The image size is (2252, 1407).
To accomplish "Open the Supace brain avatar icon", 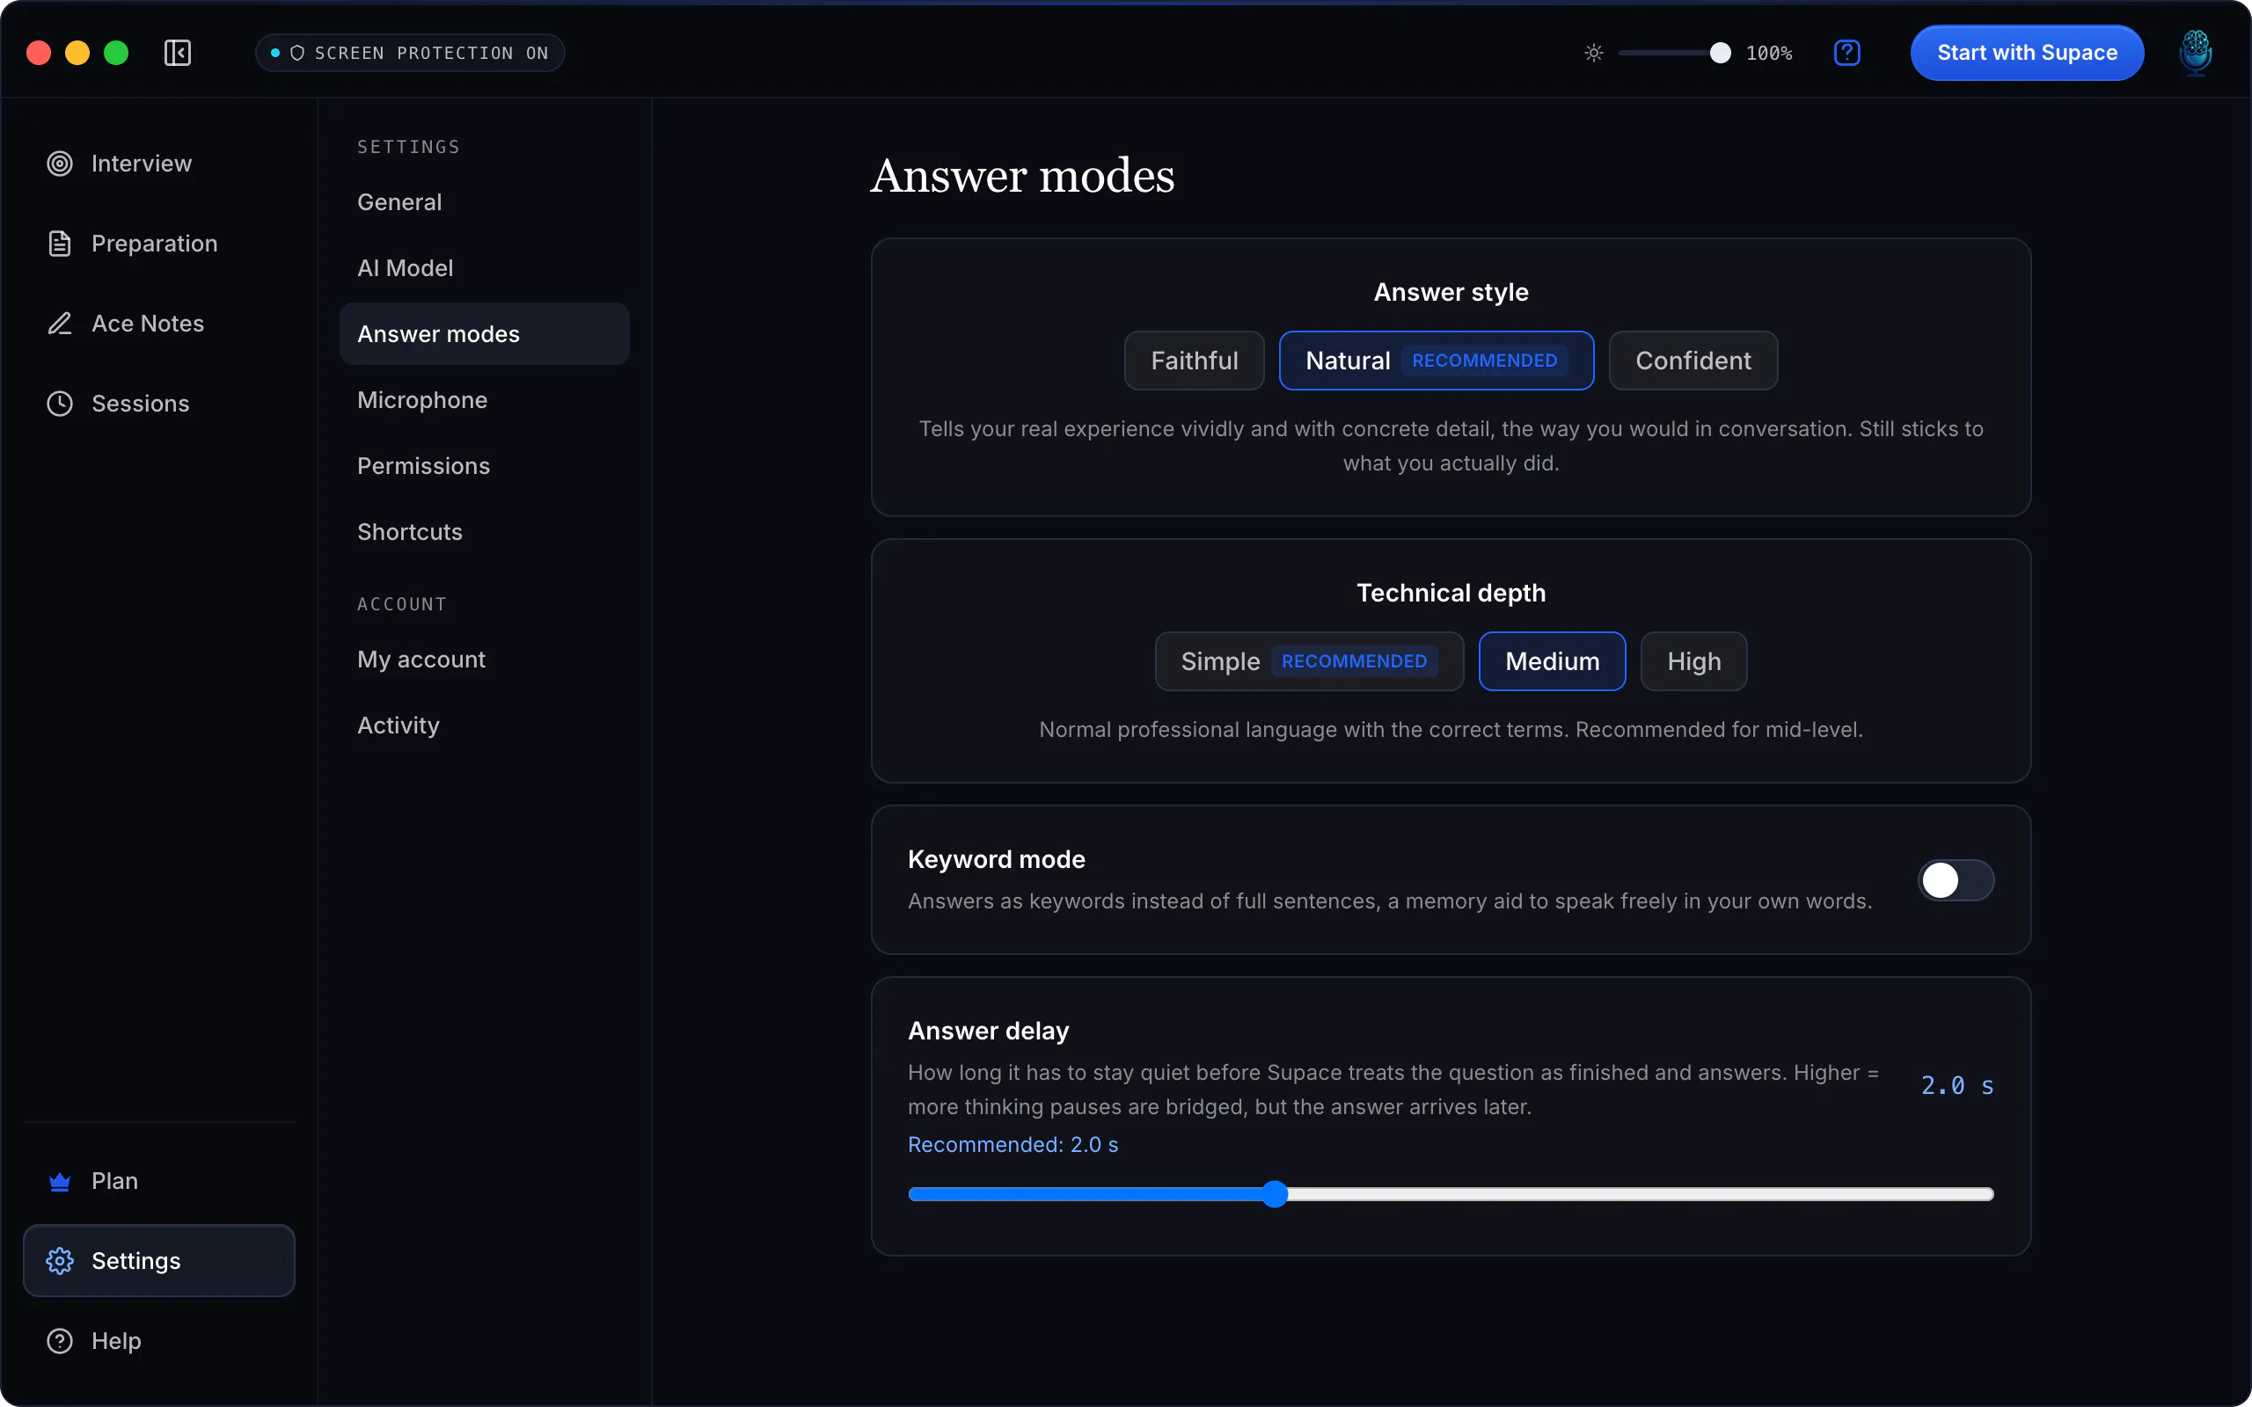I will click(2195, 53).
